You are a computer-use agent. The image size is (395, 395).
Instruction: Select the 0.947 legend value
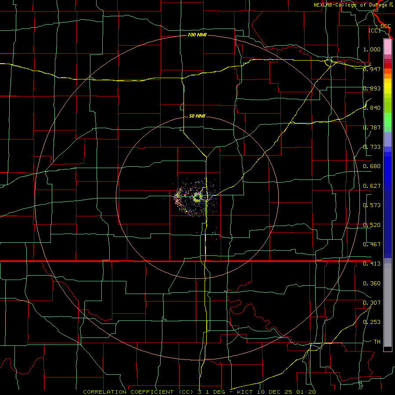click(372, 69)
